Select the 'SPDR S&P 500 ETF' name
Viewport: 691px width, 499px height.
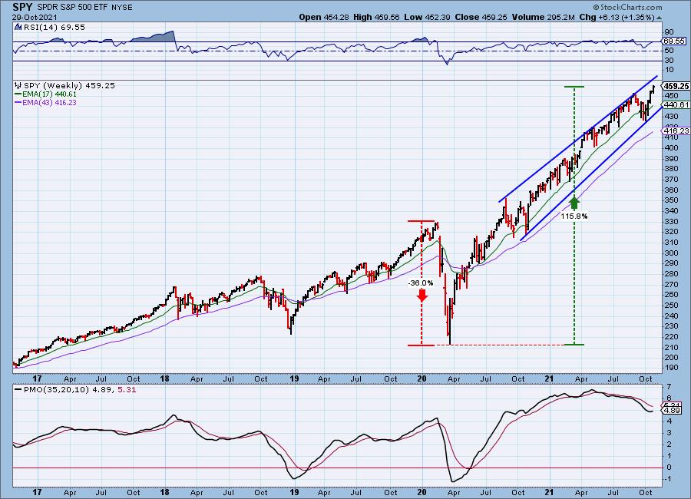[71, 7]
